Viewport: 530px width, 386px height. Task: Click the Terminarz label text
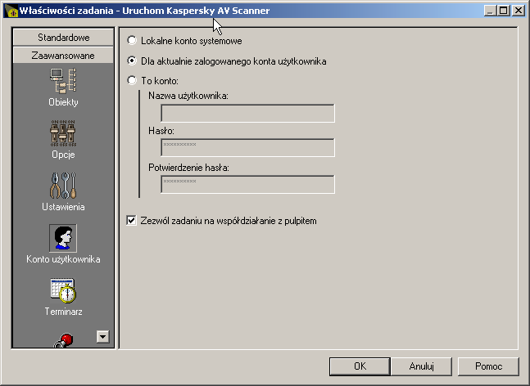(x=64, y=312)
